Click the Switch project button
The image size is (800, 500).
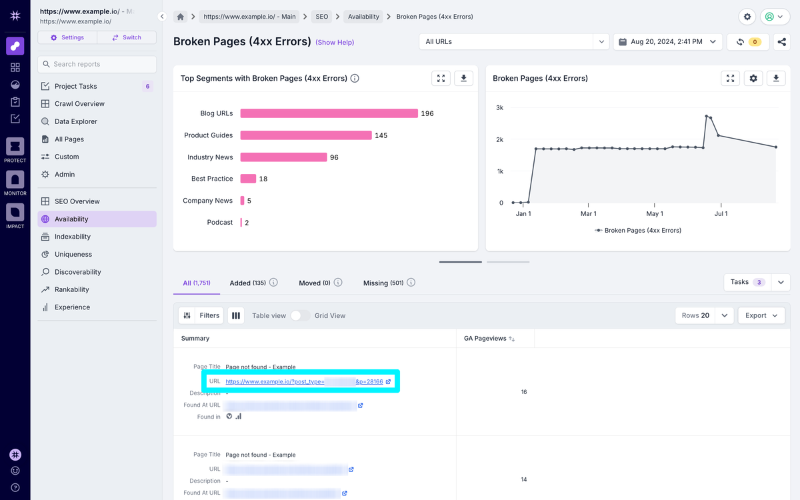click(127, 37)
